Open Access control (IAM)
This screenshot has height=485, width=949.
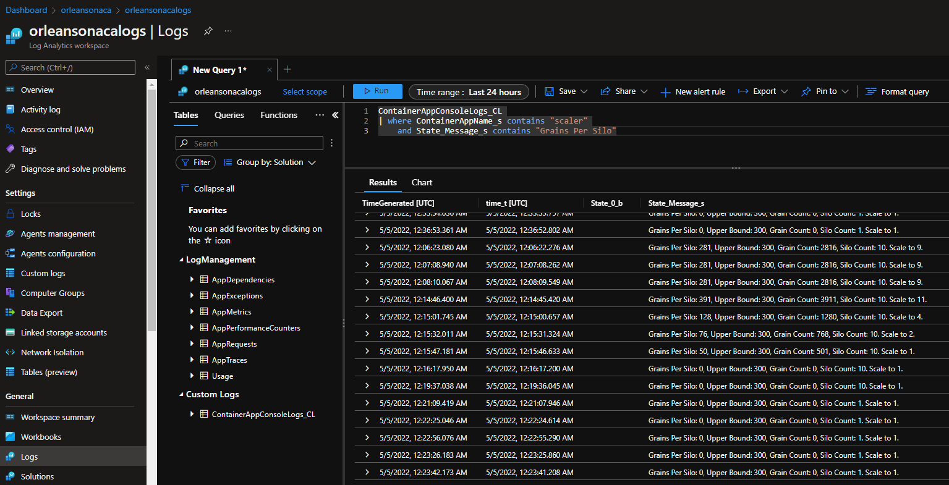(x=57, y=129)
